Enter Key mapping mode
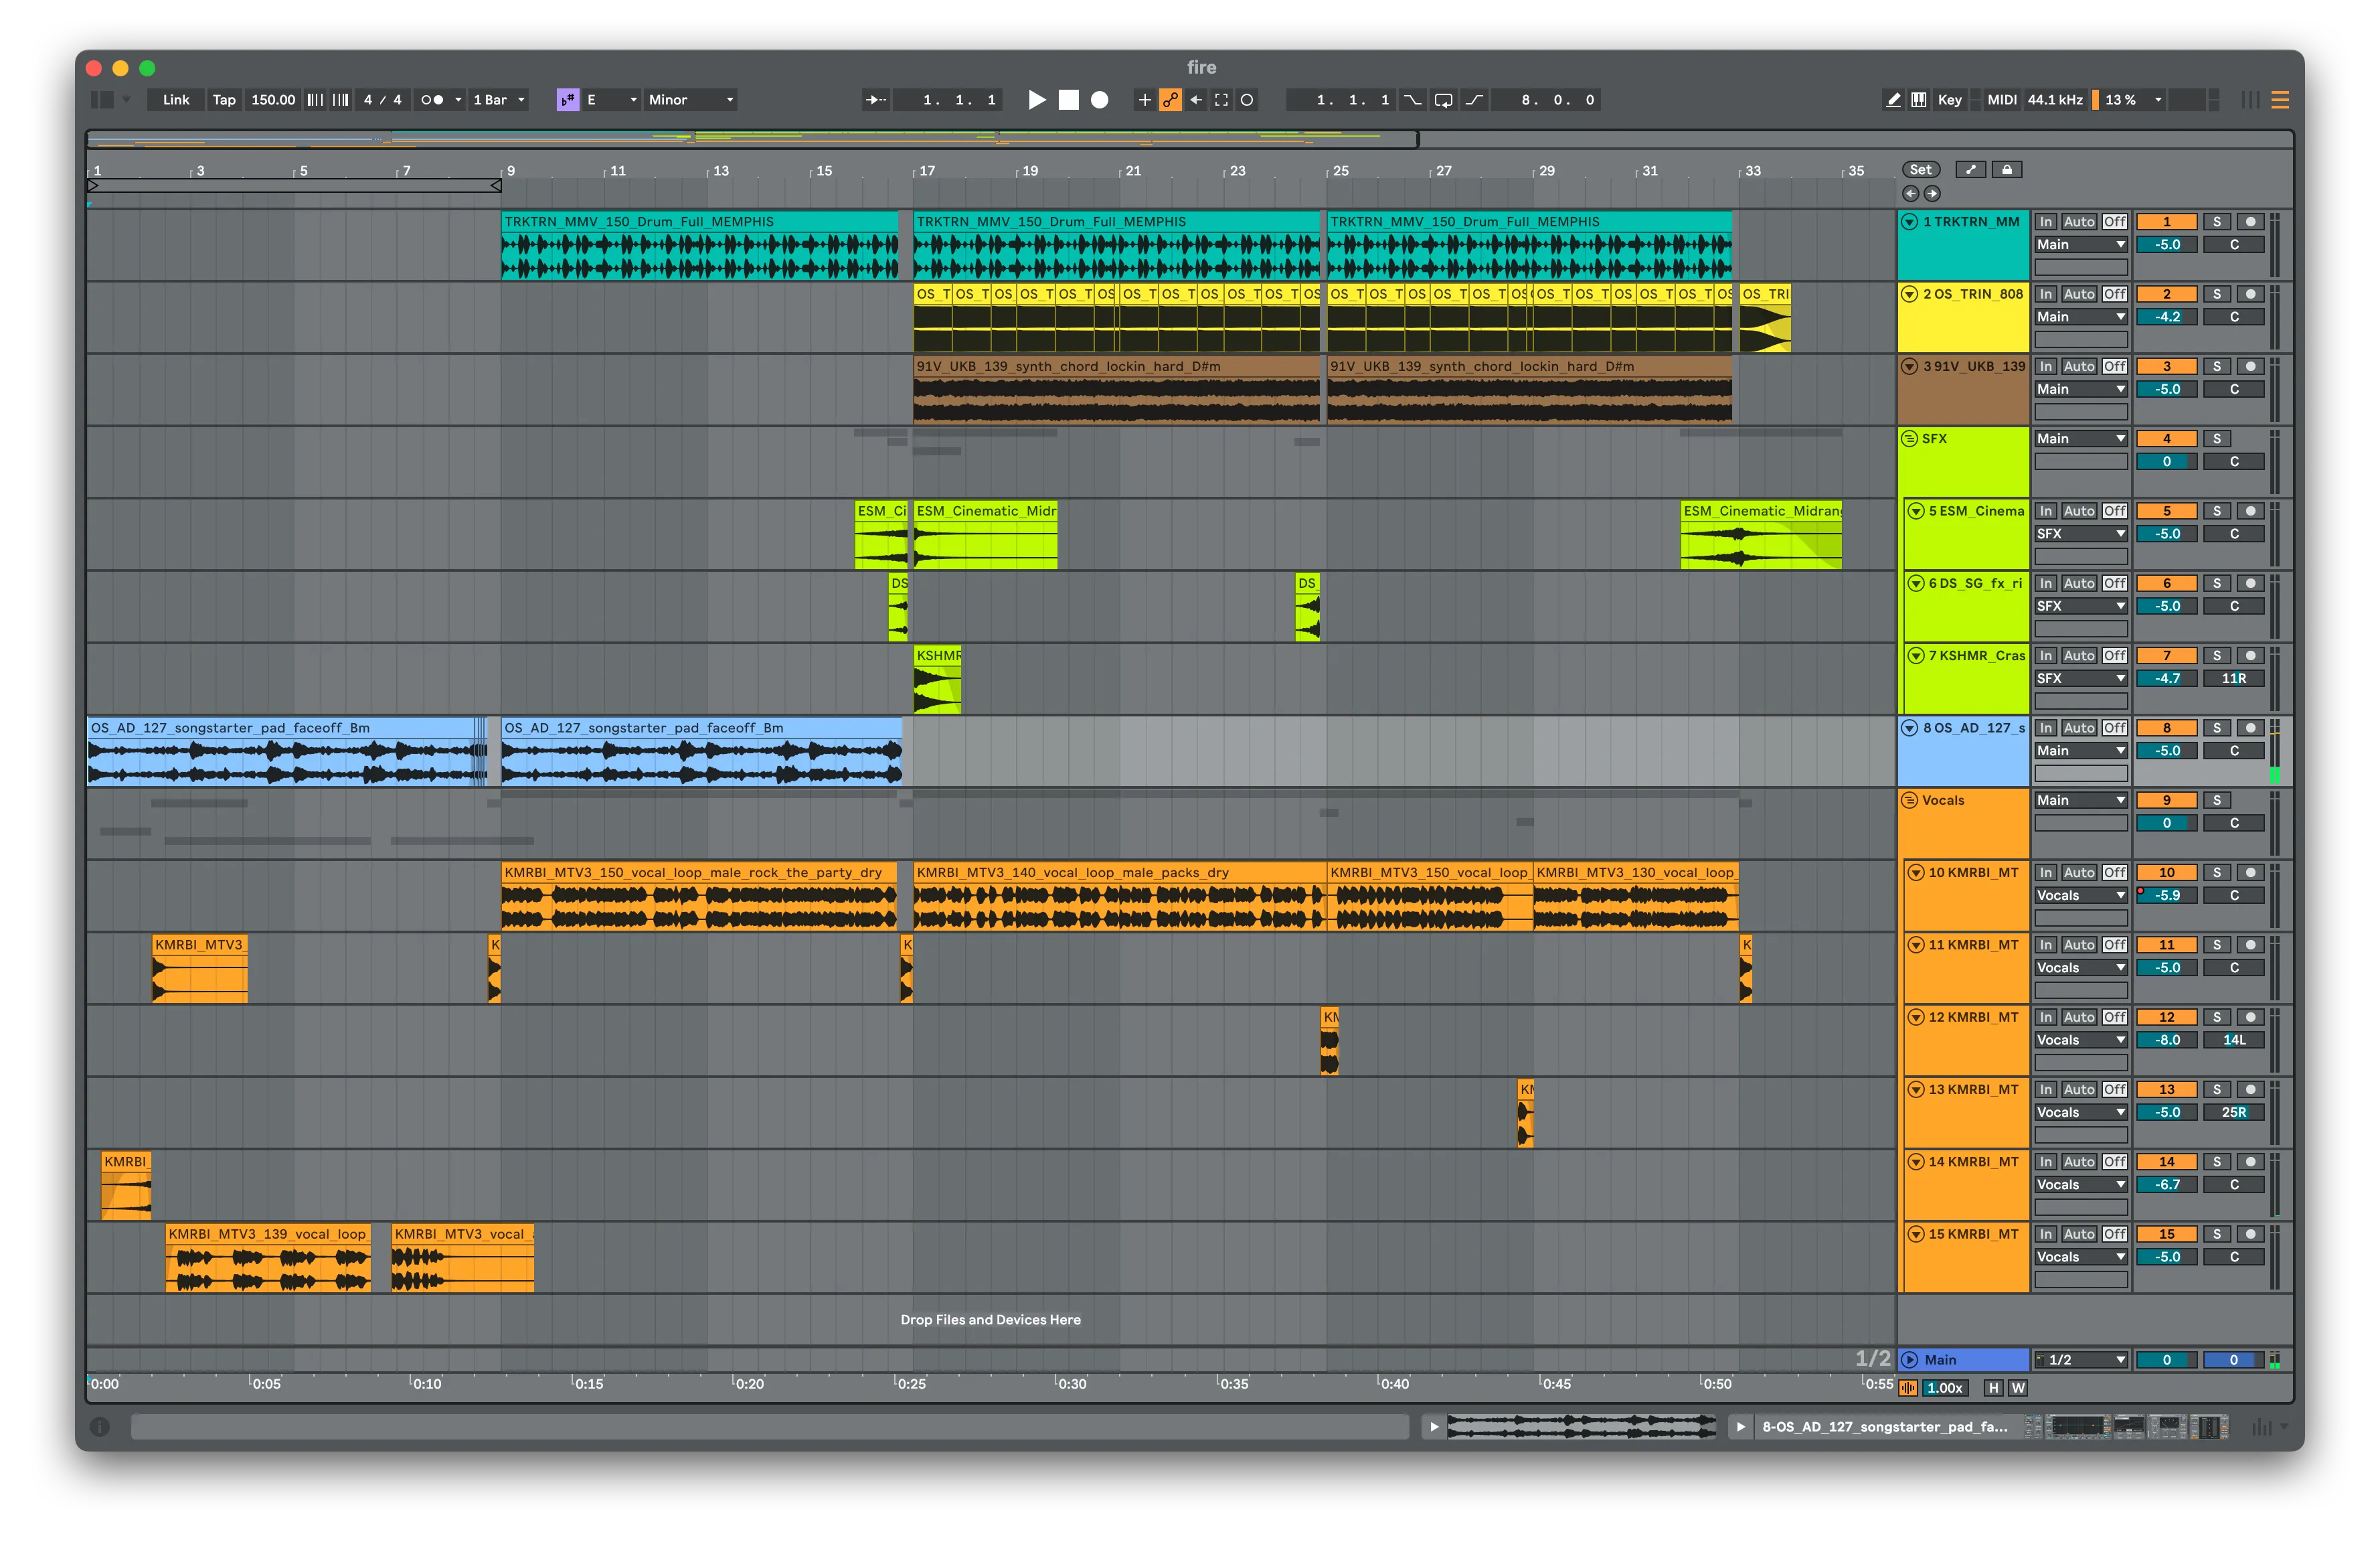The image size is (2380, 1552). click(1949, 100)
